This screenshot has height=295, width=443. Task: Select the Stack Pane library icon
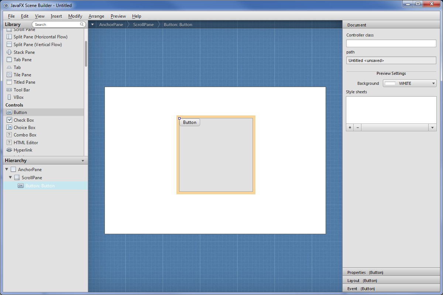pyautogui.click(x=9, y=52)
